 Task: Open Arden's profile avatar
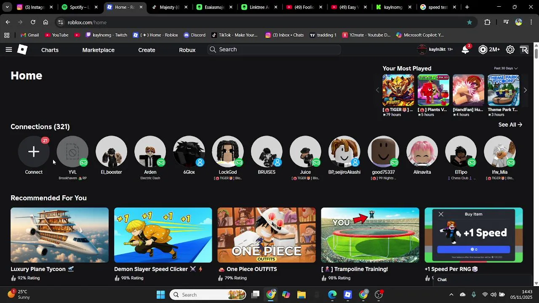(150, 151)
